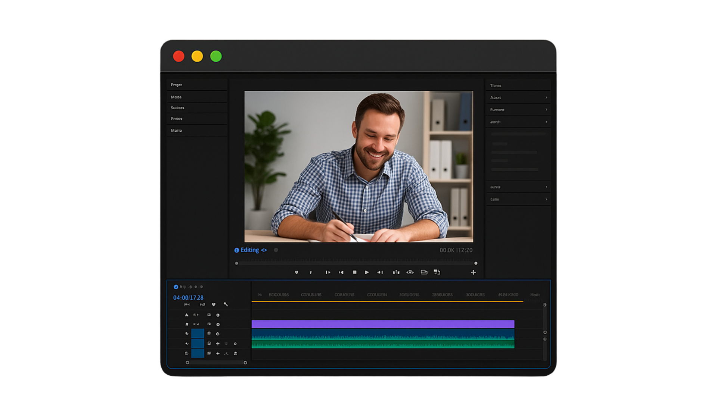The height and width of the screenshot is (403, 717).
Task: Click the export frame icon in transport bar
Action: coord(424,272)
